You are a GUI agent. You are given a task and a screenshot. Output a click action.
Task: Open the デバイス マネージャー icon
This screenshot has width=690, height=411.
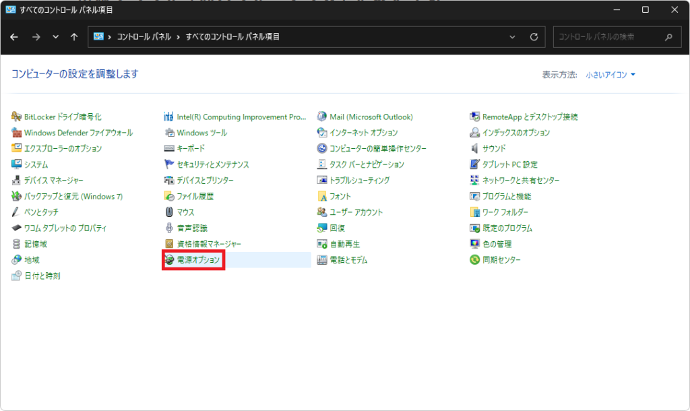coord(17,181)
